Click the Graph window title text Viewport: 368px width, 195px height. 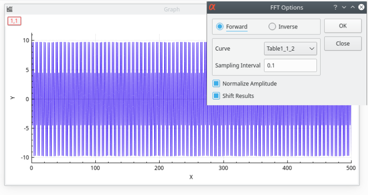(x=172, y=9)
